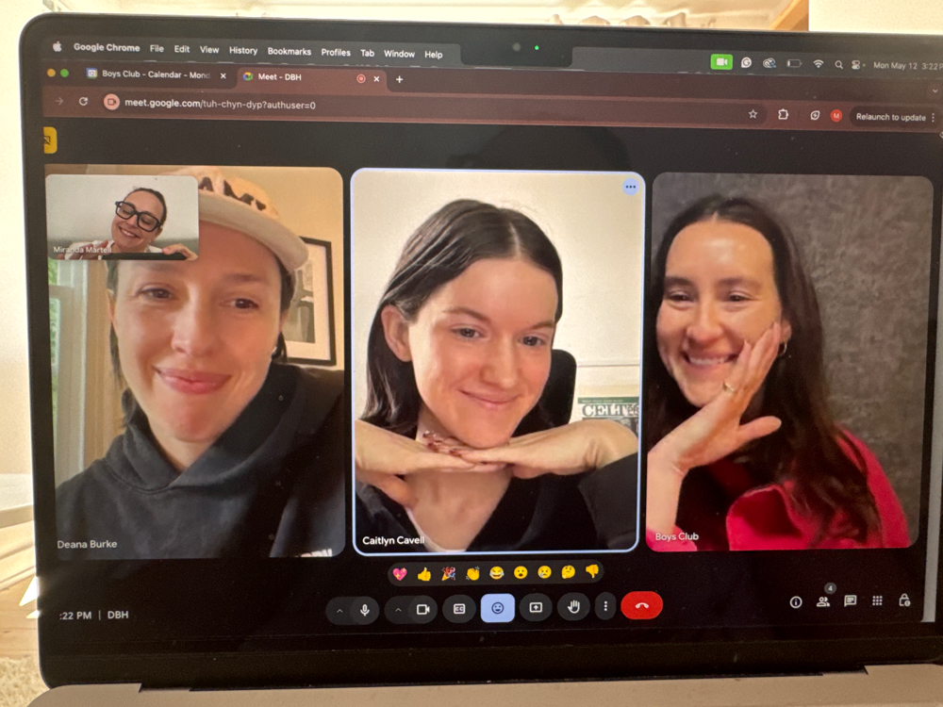
Task: Open more options three-dot menu in toolbar
Action: (x=605, y=606)
